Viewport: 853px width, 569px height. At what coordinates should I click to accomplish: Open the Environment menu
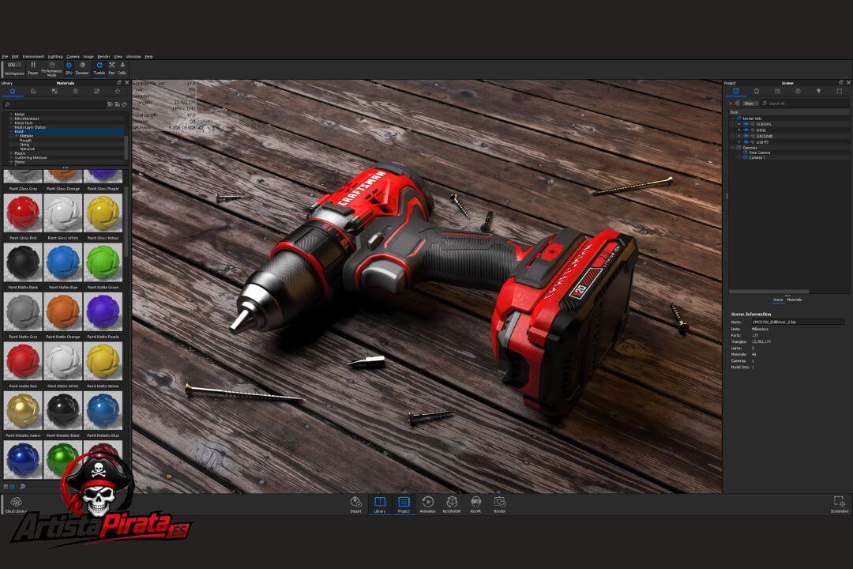click(33, 57)
